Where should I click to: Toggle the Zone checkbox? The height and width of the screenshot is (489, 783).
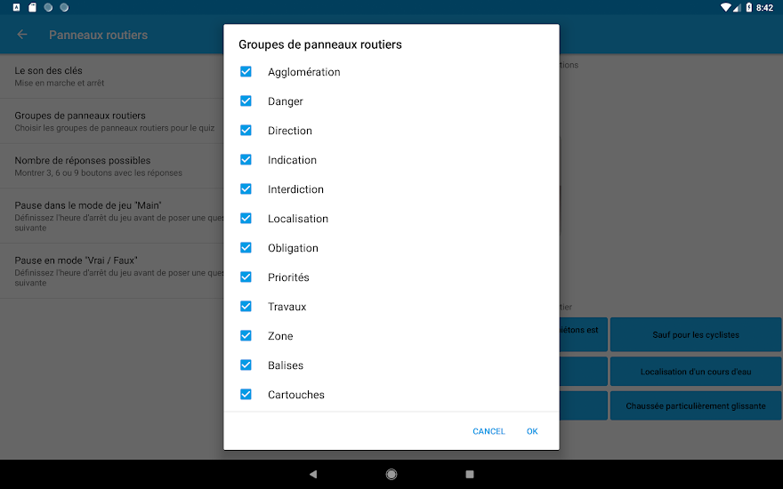pyautogui.click(x=246, y=336)
